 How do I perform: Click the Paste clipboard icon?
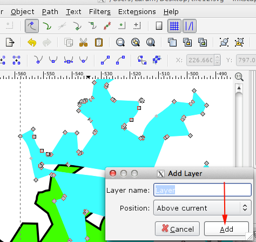click(99, 43)
